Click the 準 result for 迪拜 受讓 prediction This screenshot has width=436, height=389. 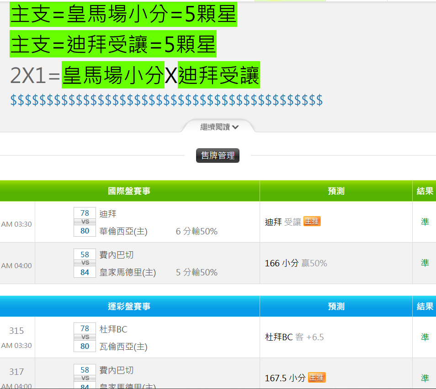pos(425,222)
